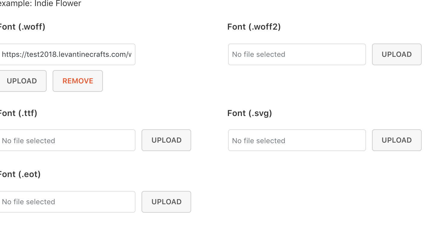Click the levantinecrafts.com URL text
Viewport: 441px width, 226px height.
coord(67,55)
